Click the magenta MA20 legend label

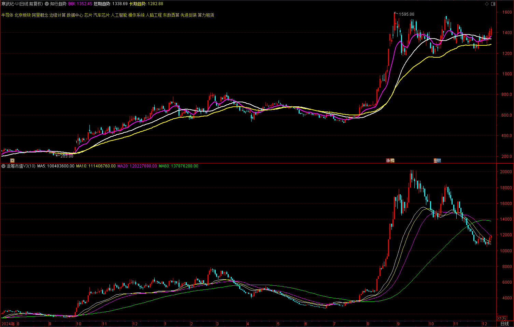tap(137, 166)
